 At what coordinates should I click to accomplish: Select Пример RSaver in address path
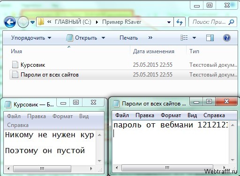coord(121,22)
